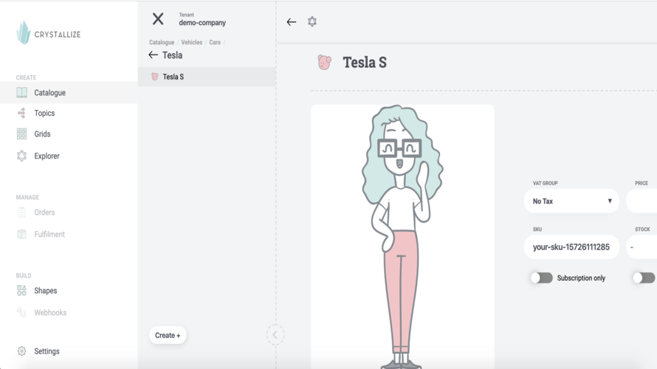Follow the Cars breadcrumb link

215,42
